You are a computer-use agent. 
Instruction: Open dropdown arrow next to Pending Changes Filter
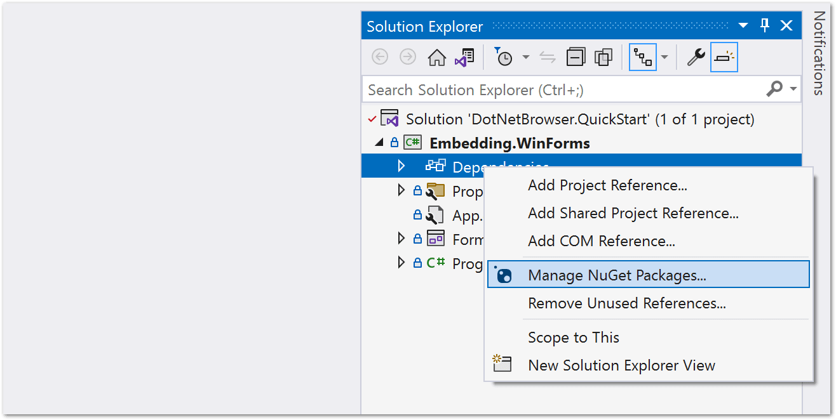pyautogui.click(x=525, y=57)
